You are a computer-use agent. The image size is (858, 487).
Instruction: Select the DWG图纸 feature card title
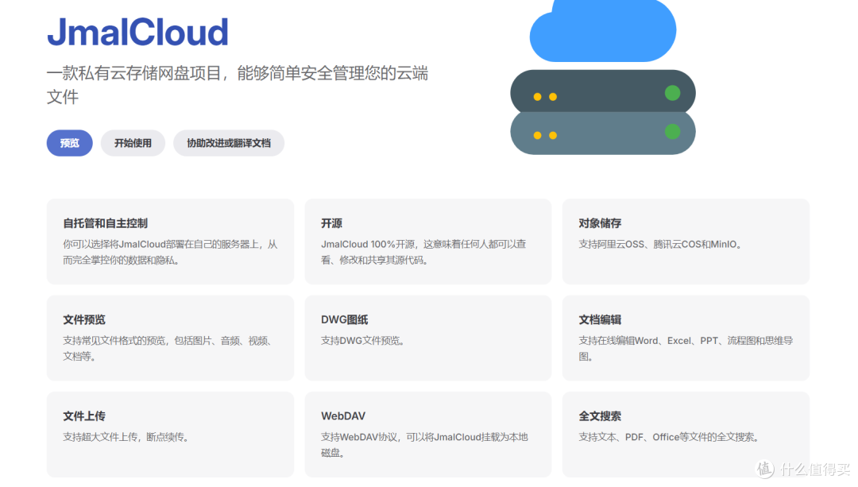tap(344, 319)
